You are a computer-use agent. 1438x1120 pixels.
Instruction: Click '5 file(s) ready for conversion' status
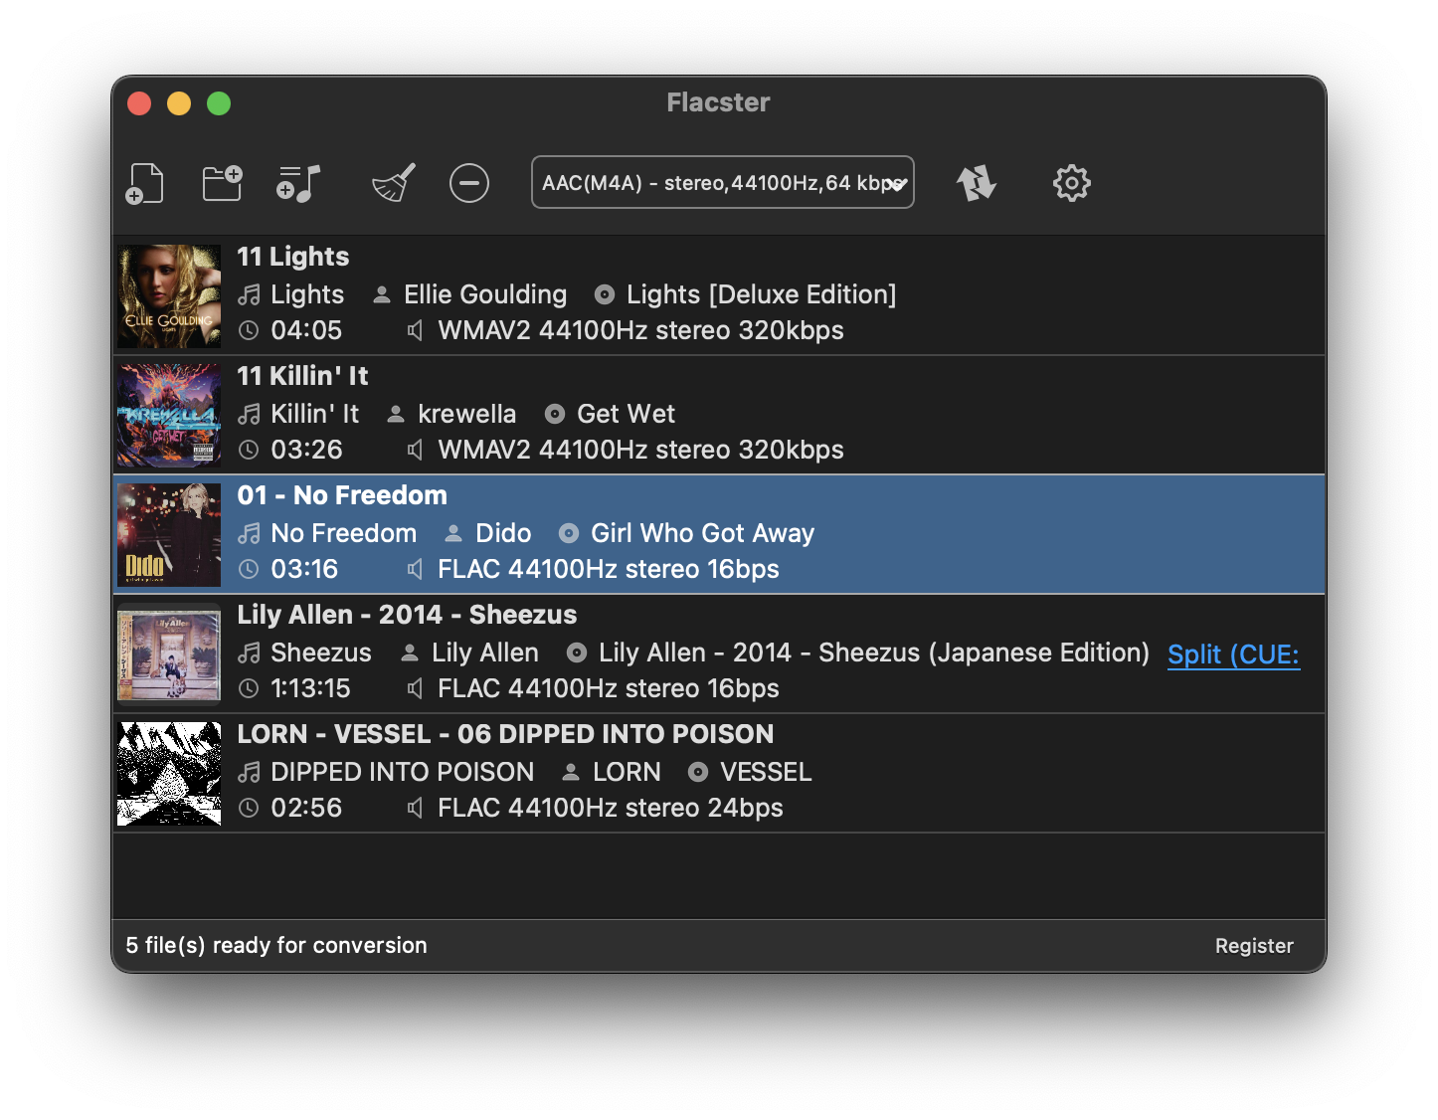276,946
